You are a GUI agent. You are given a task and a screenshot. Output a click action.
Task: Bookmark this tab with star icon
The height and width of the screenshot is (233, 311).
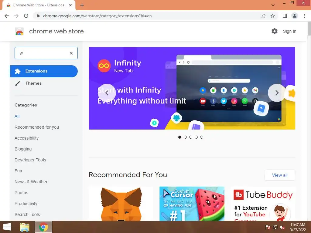(x=273, y=16)
